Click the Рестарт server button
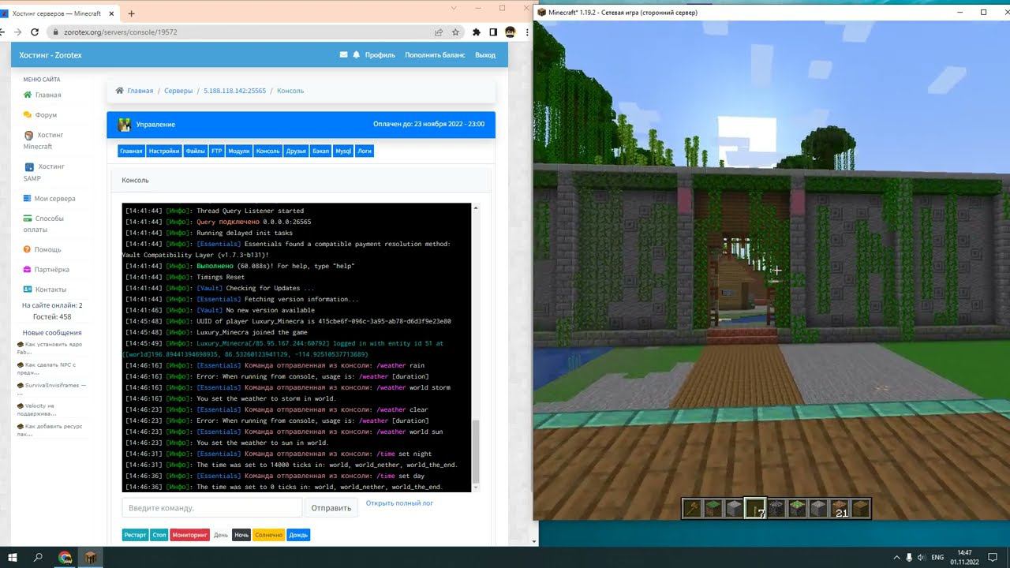The image size is (1010, 568). [x=135, y=535]
